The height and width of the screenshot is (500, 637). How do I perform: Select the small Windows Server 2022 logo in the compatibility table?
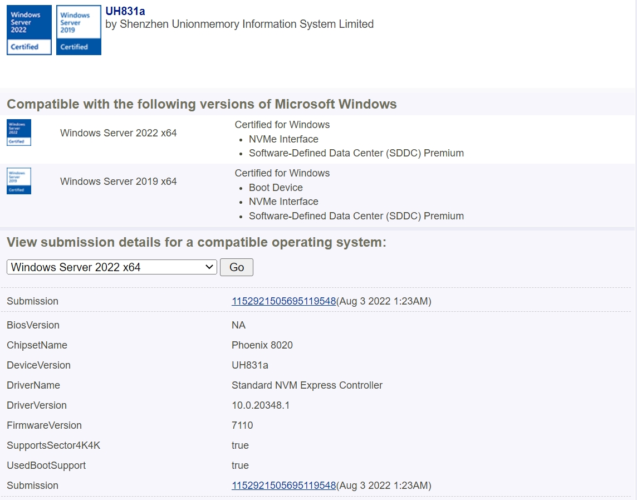[x=19, y=133]
